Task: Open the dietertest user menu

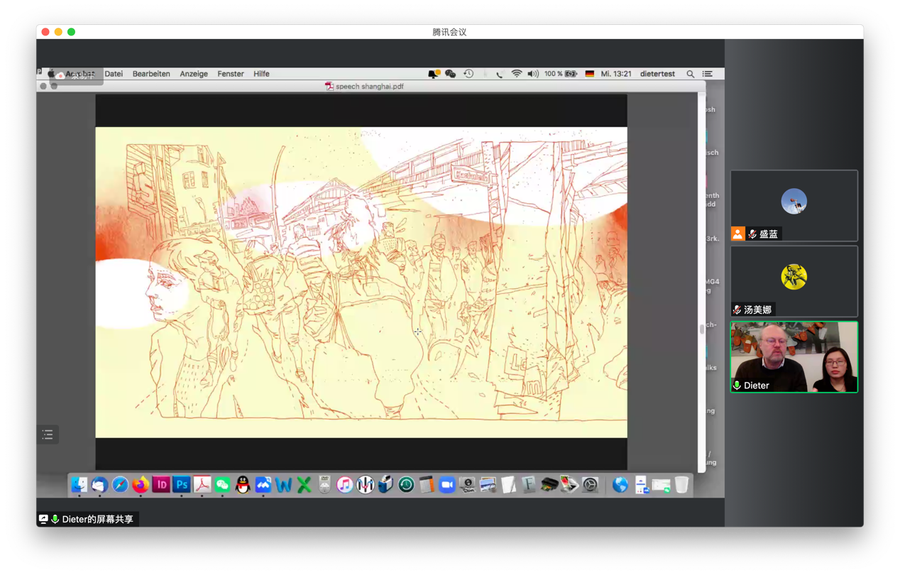Action: pyautogui.click(x=657, y=74)
